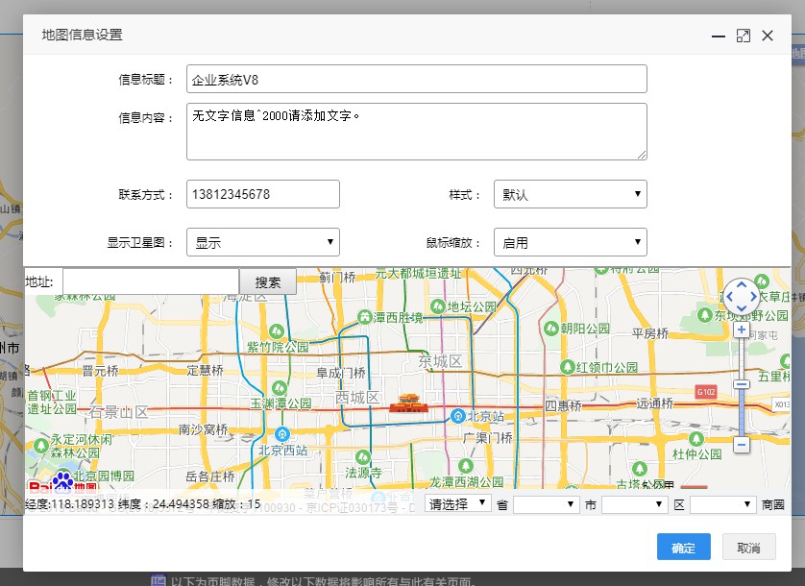
Task: Focus the 联系方式 phone input
Action: click(x=263, y=194)
